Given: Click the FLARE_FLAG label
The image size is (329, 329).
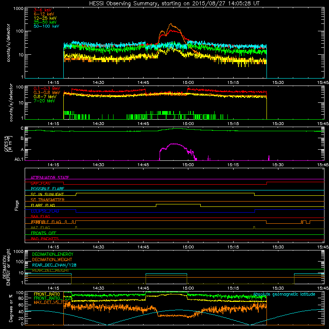Looking at the screenshot, I should pos(43,205).
